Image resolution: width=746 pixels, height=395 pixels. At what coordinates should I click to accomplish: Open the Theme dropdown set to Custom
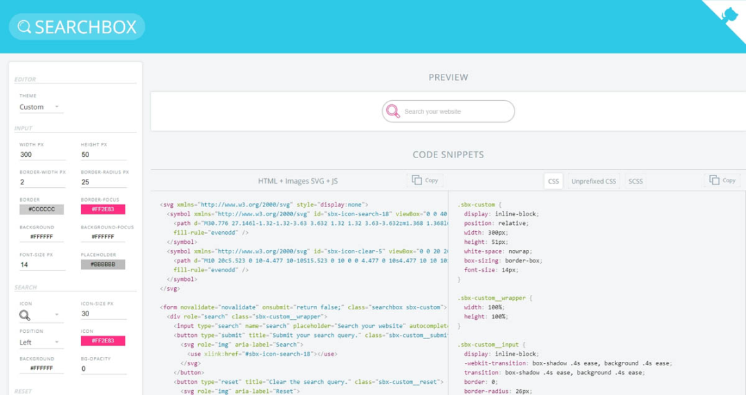41,107
